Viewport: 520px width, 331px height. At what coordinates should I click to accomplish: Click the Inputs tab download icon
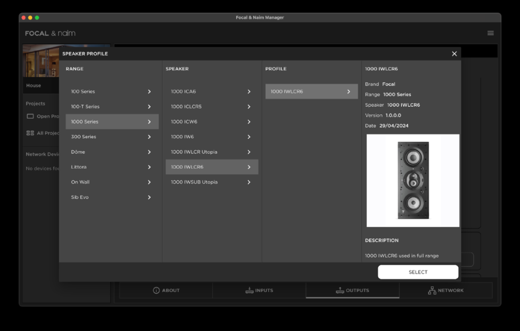coord(249,290)
